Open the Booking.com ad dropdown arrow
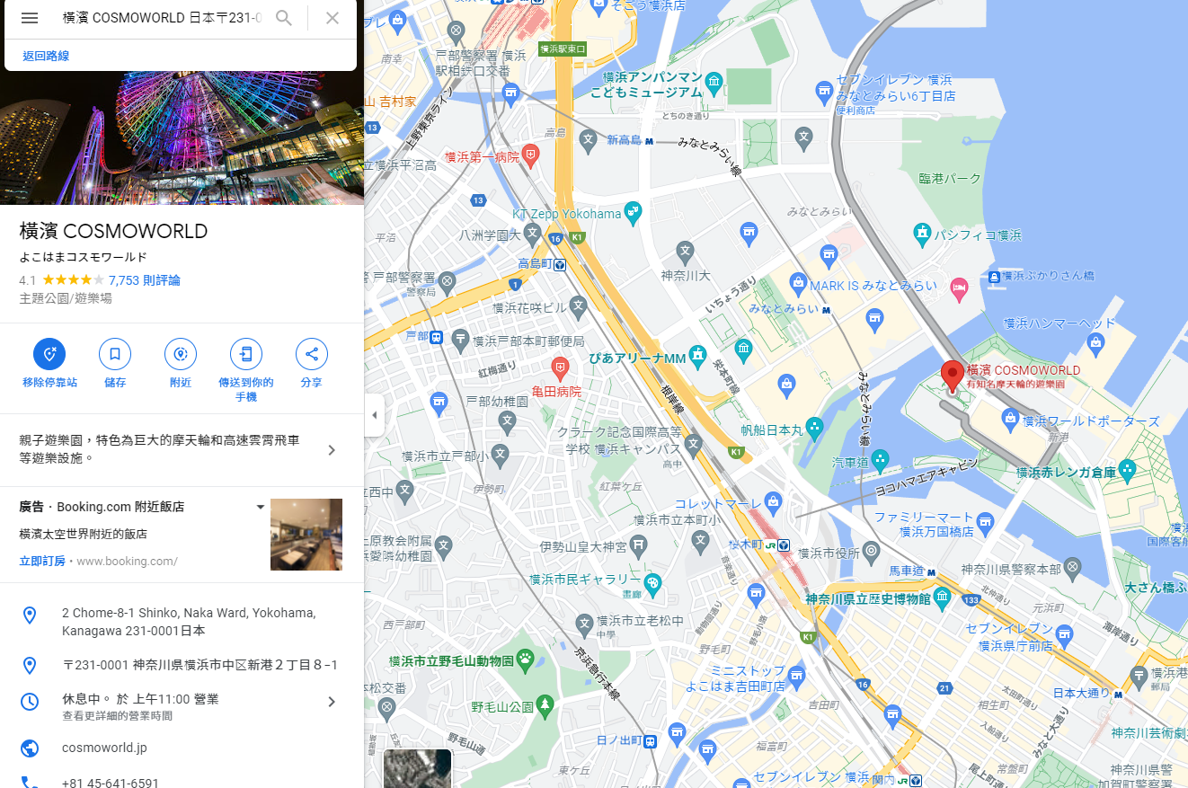 (261, 507)
